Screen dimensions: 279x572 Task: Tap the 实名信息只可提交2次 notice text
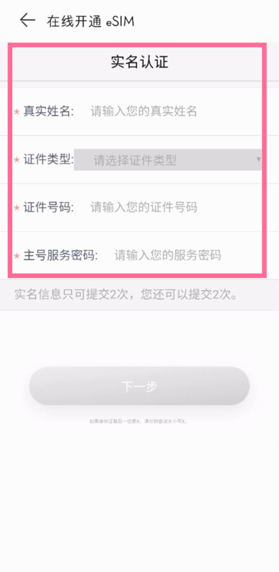tap(126, 295)
